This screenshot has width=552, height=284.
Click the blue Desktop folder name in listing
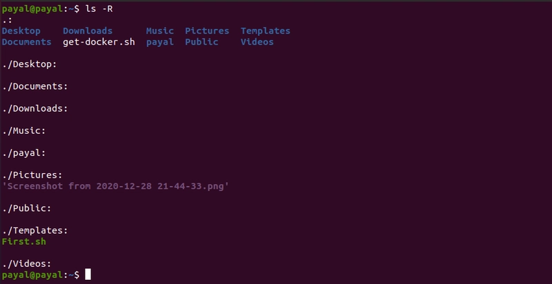click(21, 31)
